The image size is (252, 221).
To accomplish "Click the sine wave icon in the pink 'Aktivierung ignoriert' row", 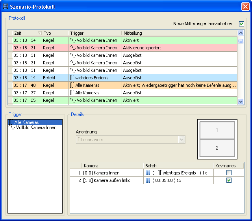I will pyautogui.click(x=72, y=48).
